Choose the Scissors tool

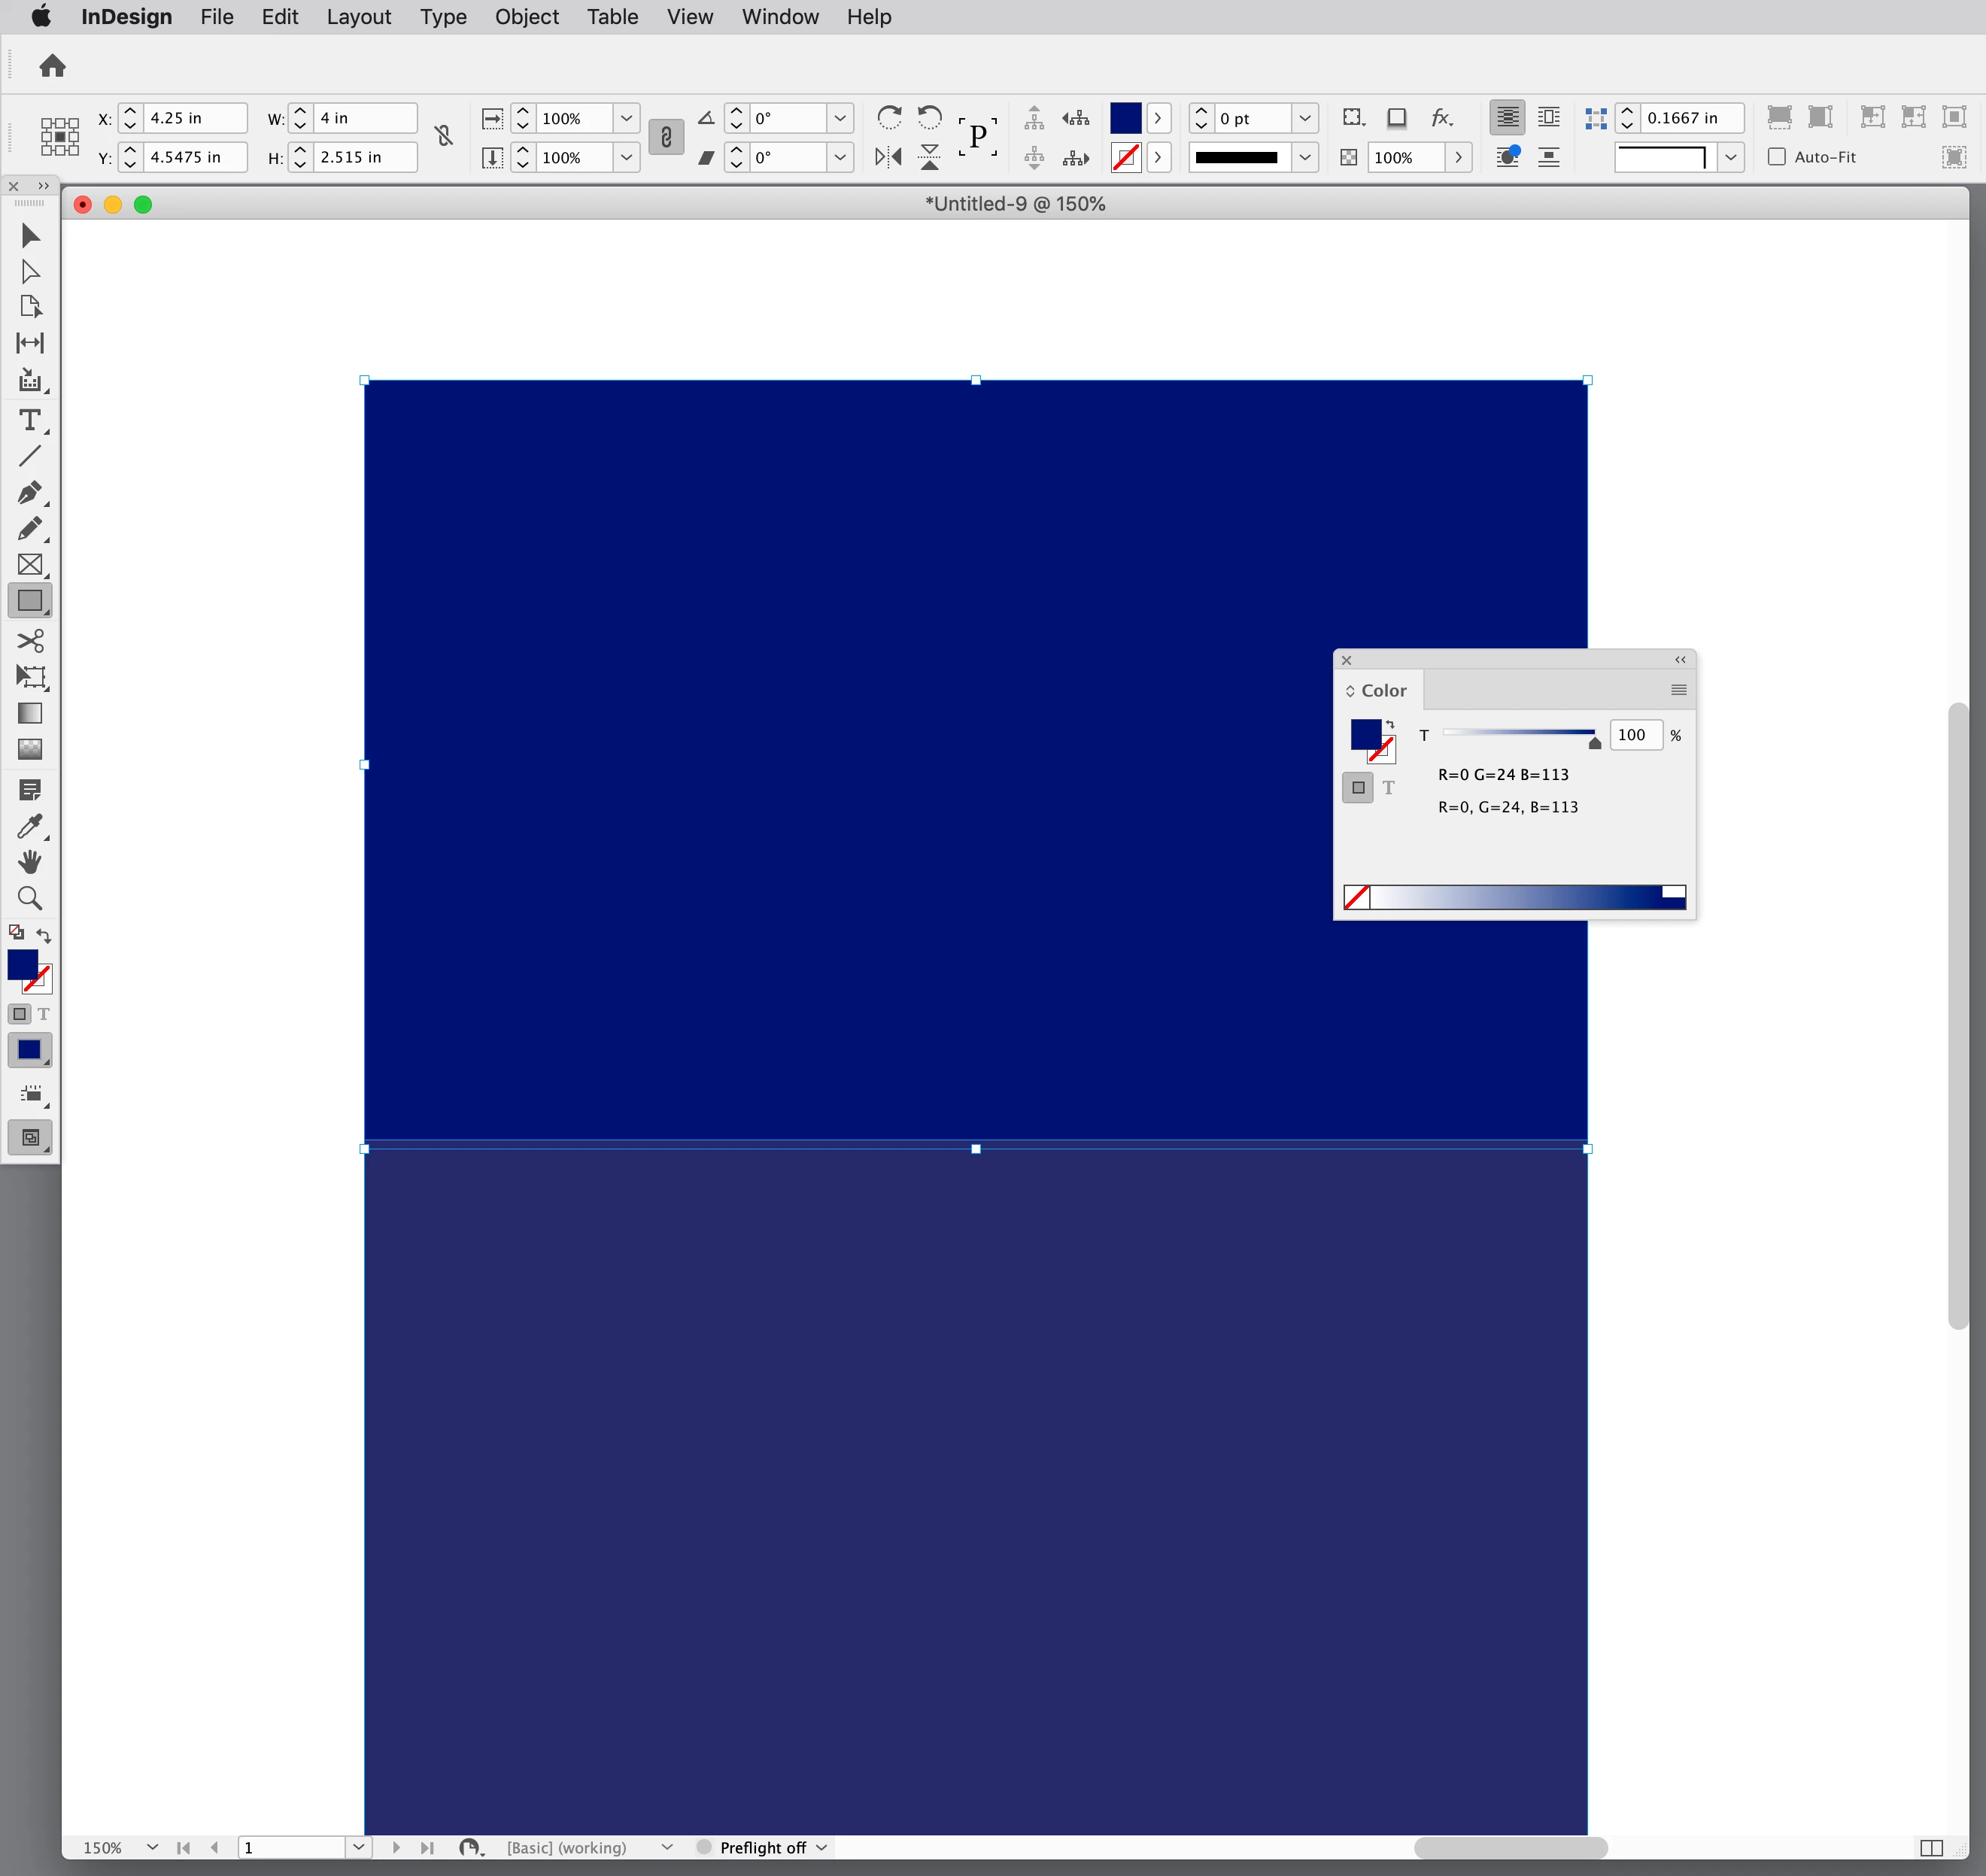(30, 640)
